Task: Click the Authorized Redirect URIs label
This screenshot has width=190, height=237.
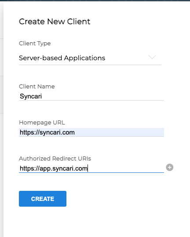Action: click(55, 159)
